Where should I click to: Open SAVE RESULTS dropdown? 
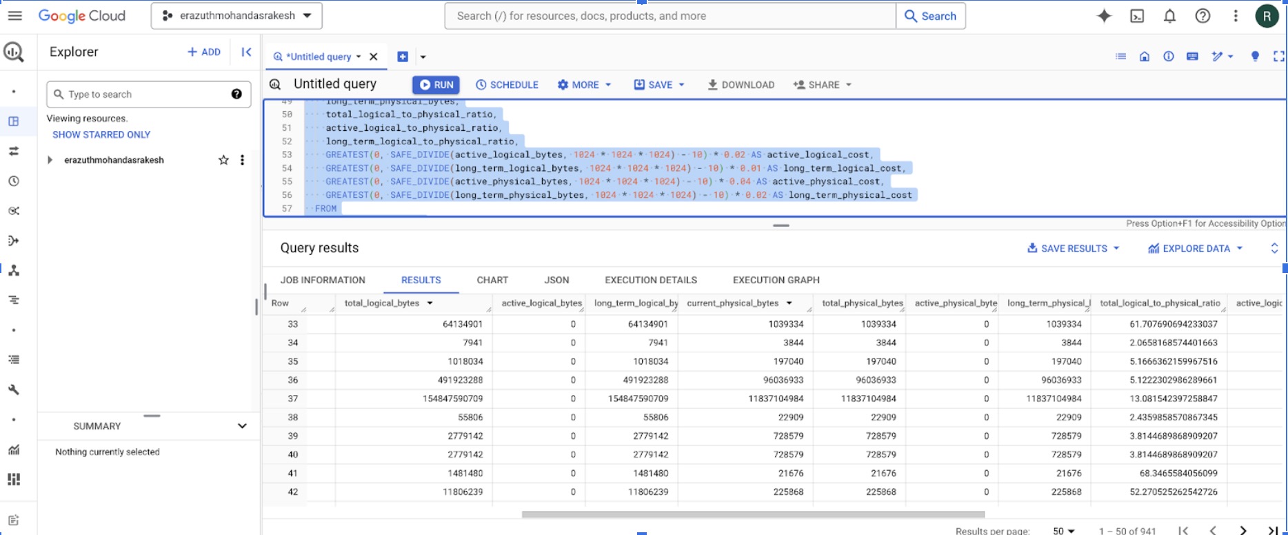pyautogui.click(x=1073, y=248)
